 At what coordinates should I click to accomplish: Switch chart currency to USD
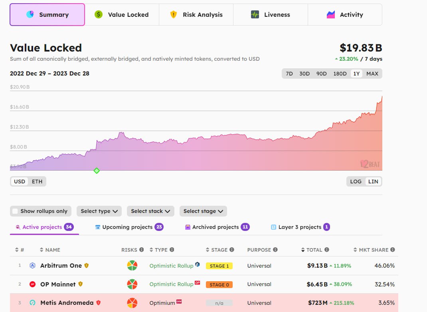click(x=20, y=182)
